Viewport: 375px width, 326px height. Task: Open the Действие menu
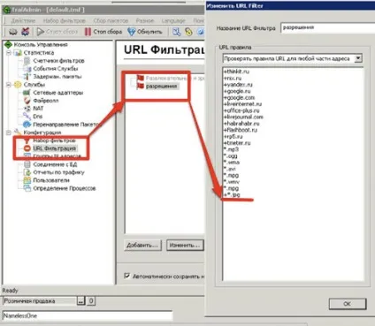tap(23, 20)
